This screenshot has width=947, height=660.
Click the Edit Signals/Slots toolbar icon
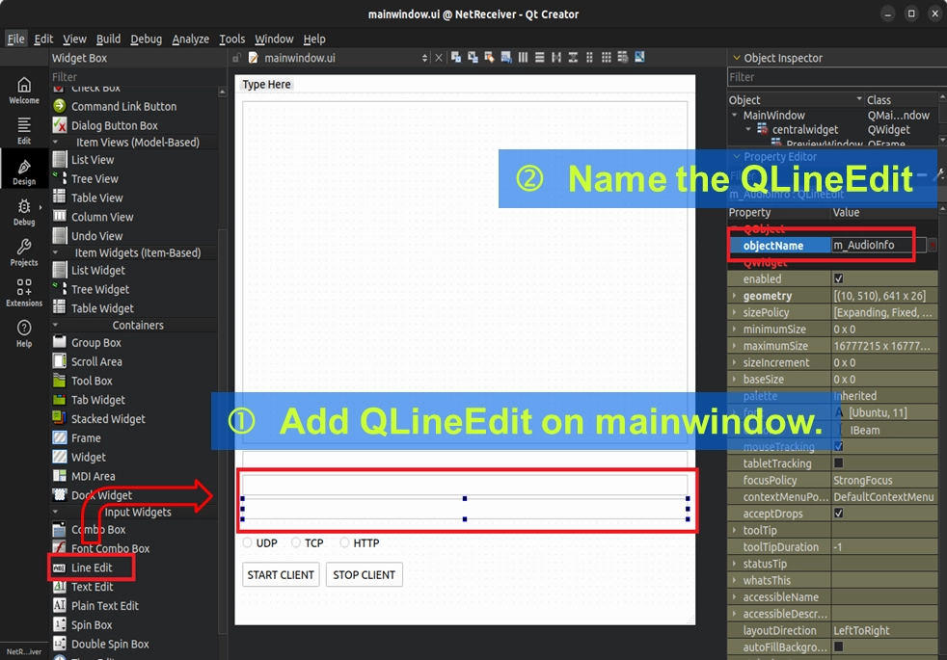tap(473, 57)
